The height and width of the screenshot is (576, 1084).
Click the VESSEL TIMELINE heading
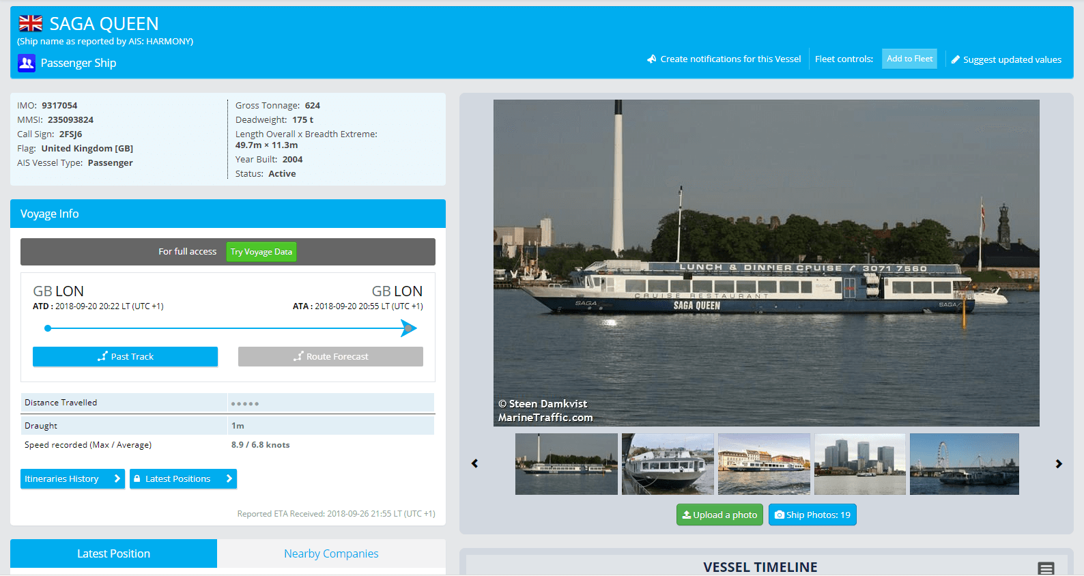coord(760,567)
